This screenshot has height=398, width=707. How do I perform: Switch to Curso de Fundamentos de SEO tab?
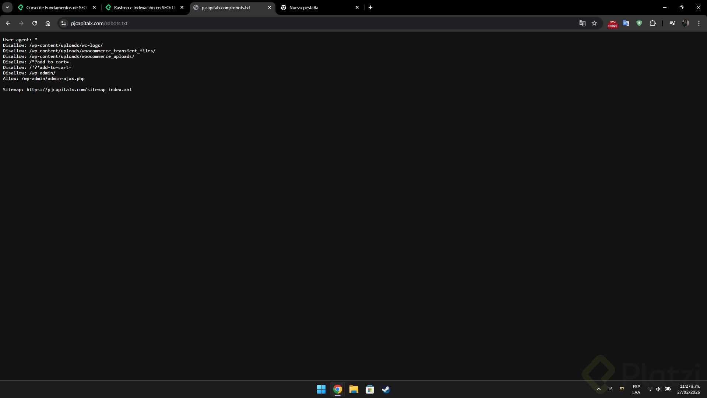point(56,7)
